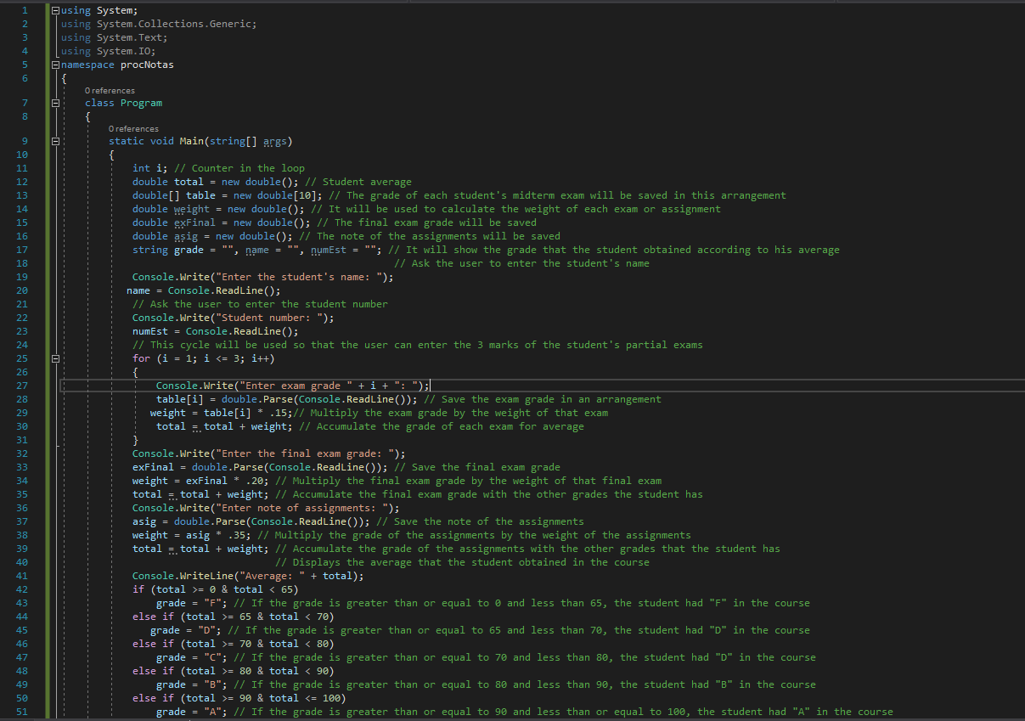Viewport: 1025px width, 721px height.
Task: Collapse the using directives block
Action: [55, 10]
